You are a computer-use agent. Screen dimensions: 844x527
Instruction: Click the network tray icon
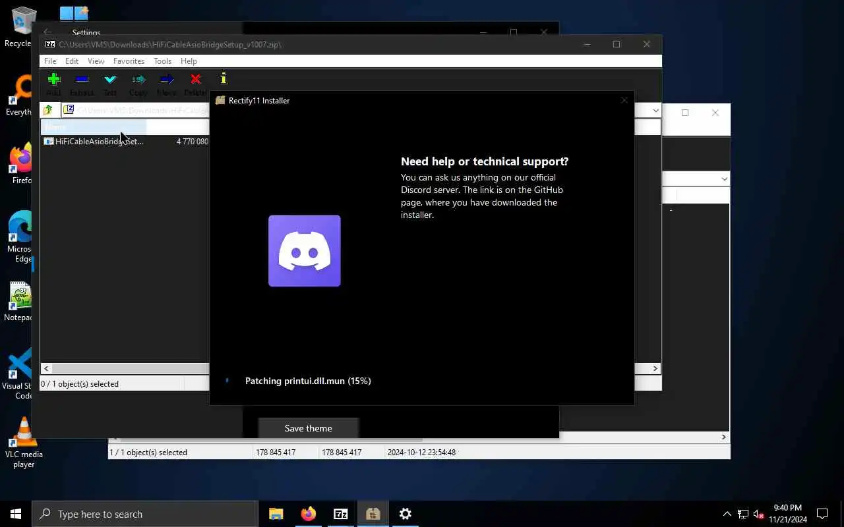[743, 514]
